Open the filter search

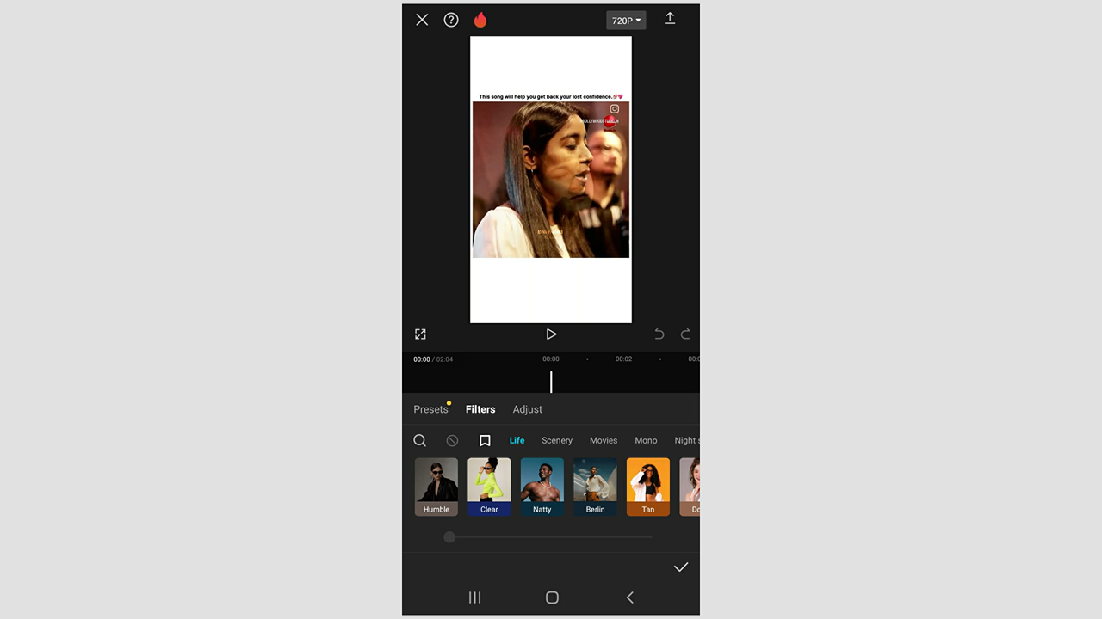coord(419,440)
